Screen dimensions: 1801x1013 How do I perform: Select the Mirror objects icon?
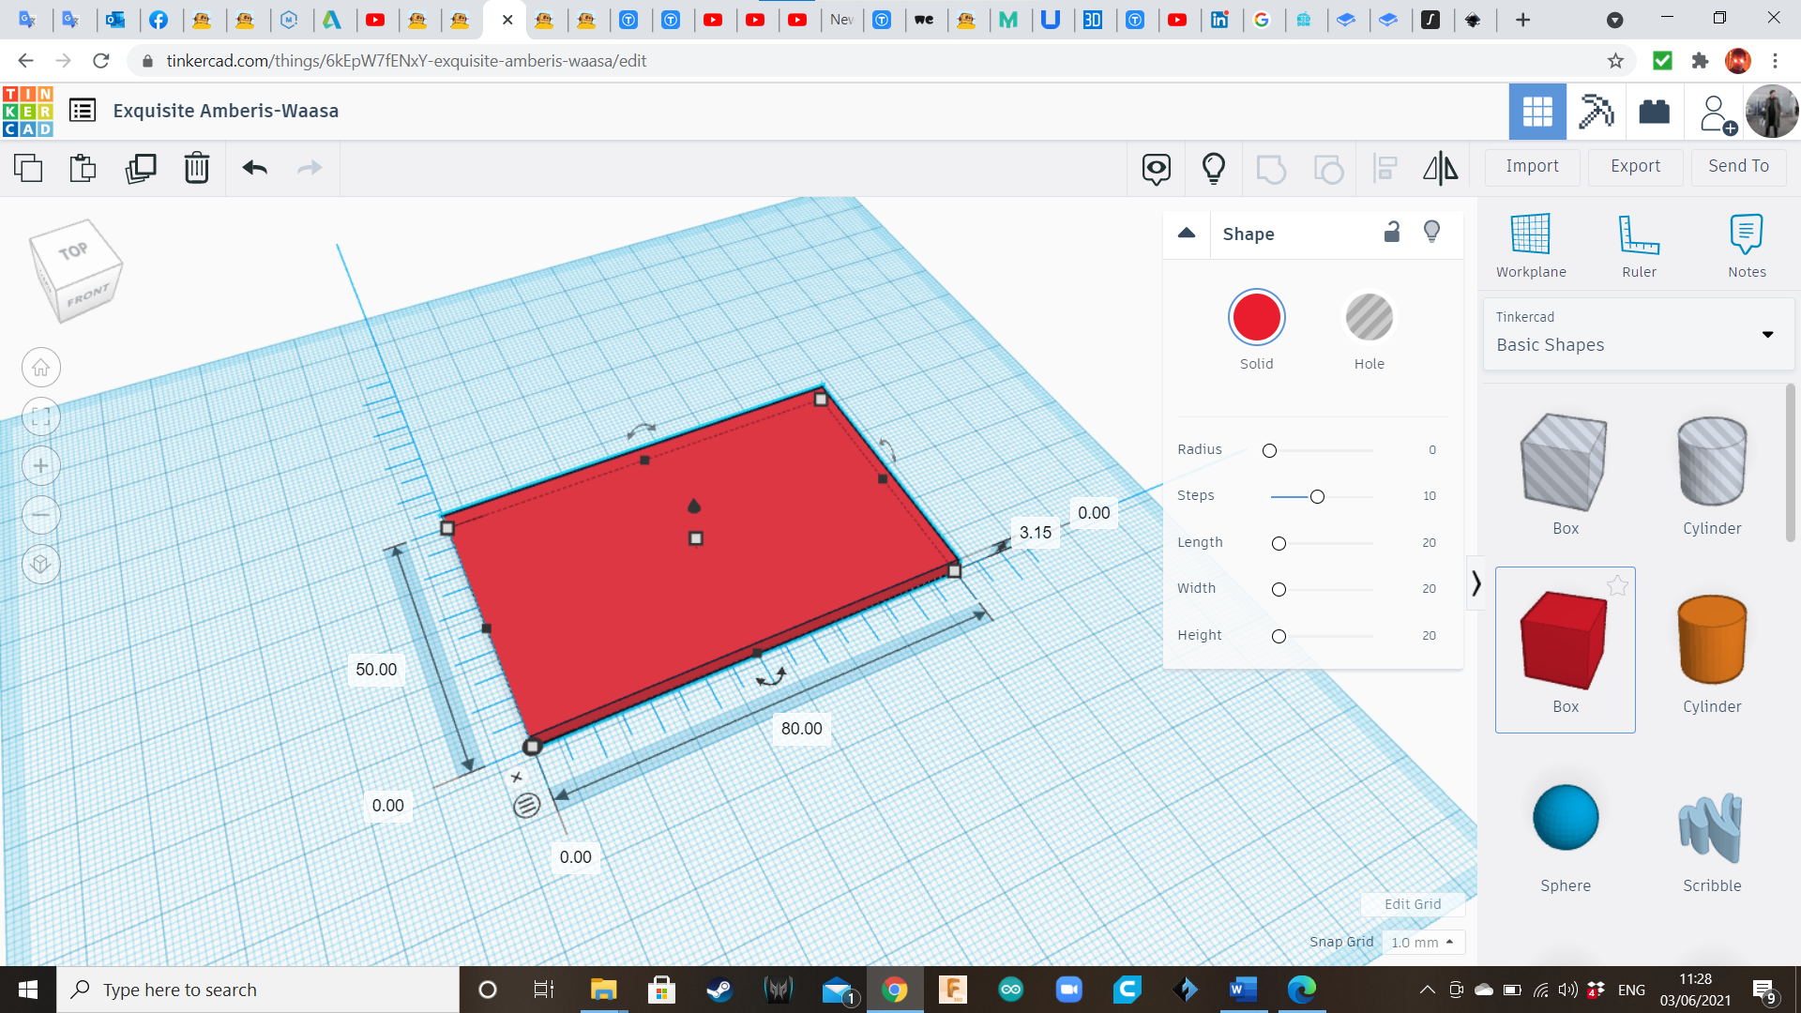click(1440, 166)
